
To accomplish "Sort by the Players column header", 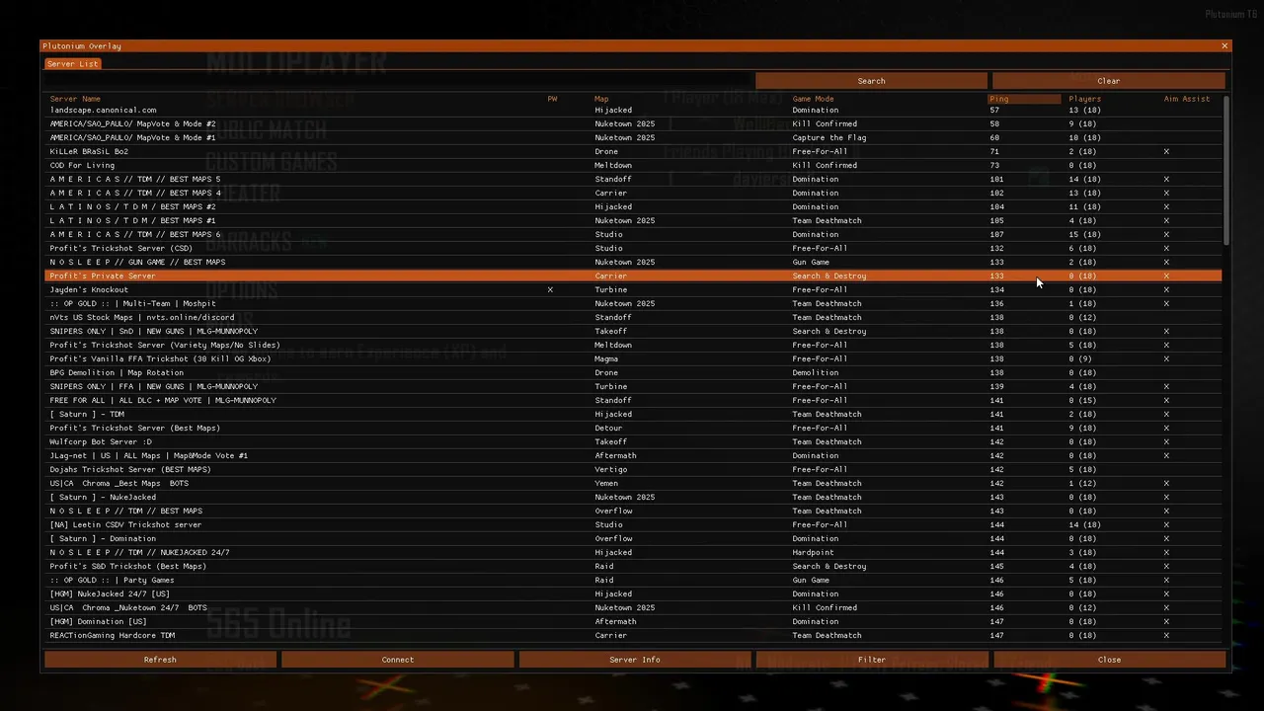I will pyautogui.click(x=1084, y=99).
